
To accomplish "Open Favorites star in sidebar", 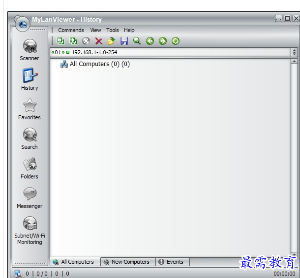I will point(30,109).
